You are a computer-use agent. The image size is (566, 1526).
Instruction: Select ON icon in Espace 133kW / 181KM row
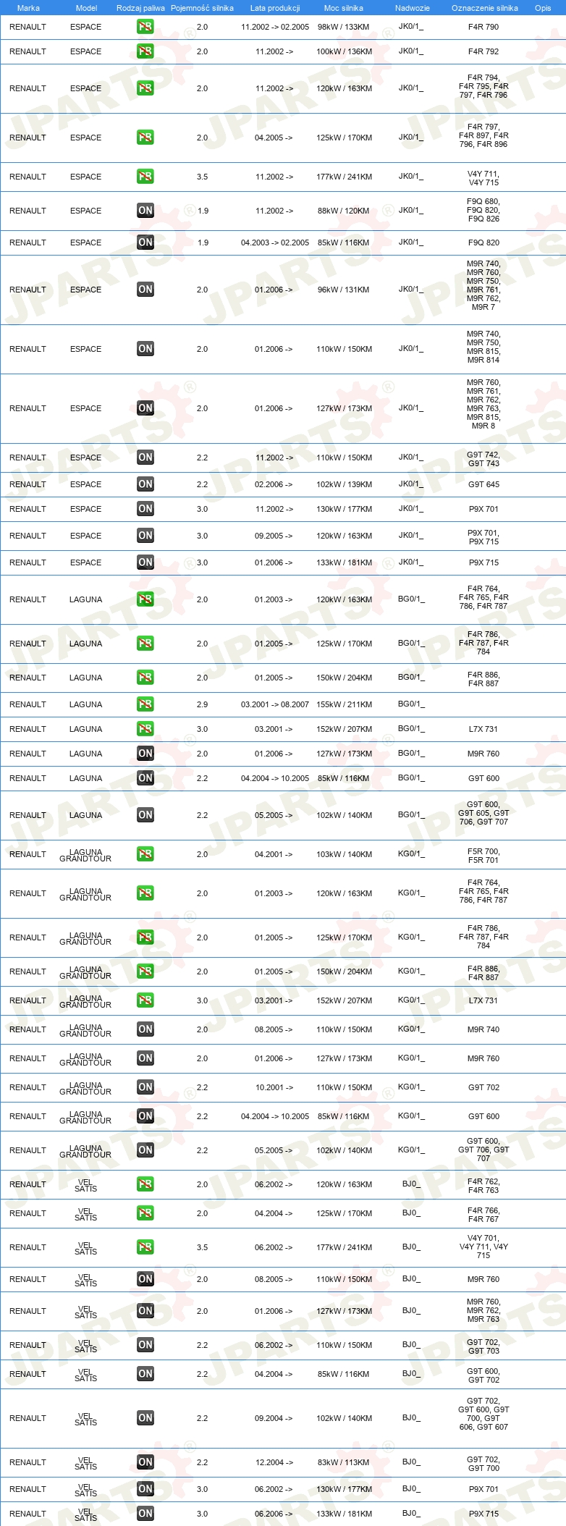(145, 562)
